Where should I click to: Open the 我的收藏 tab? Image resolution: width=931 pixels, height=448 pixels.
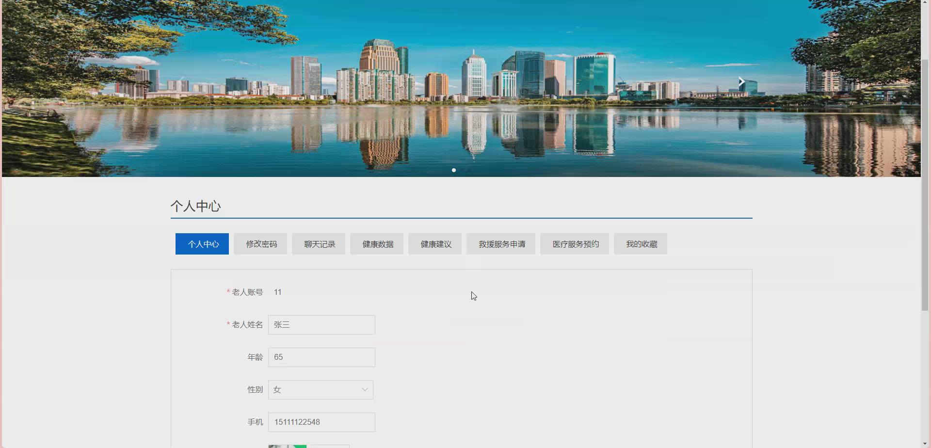click(x=641, y=244)
